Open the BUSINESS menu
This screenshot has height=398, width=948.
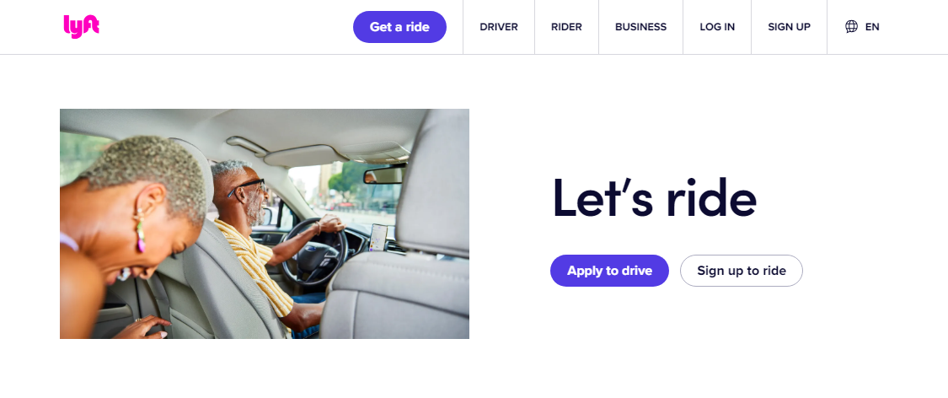641,27
